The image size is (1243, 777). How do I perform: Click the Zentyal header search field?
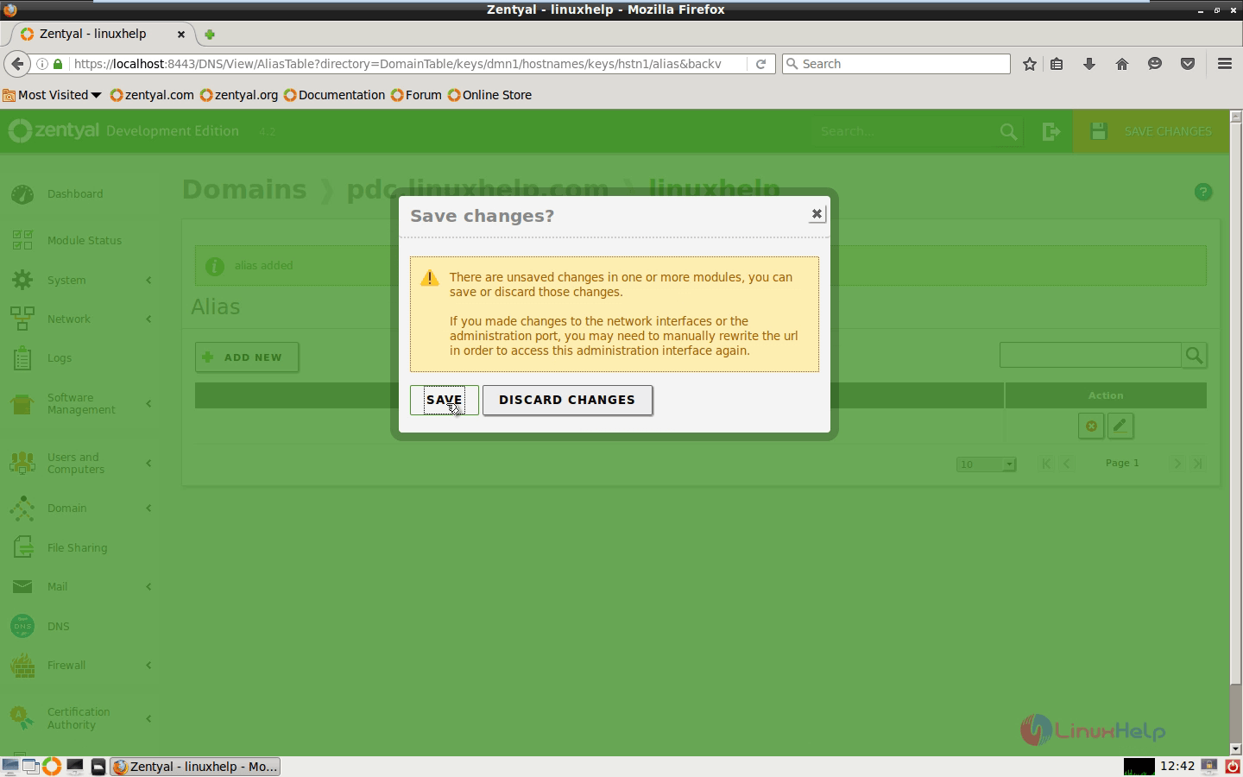pyautogui.click(x=903, y=131)
